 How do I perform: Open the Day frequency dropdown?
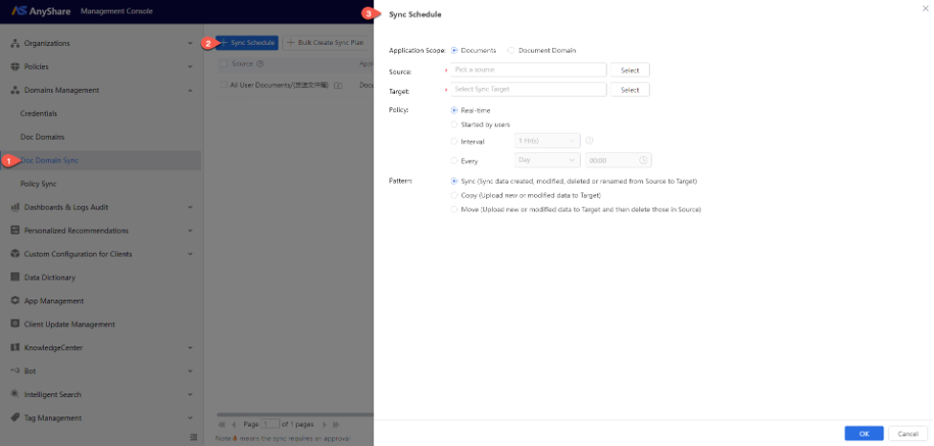pyautogui.click(x=546, y=160)
